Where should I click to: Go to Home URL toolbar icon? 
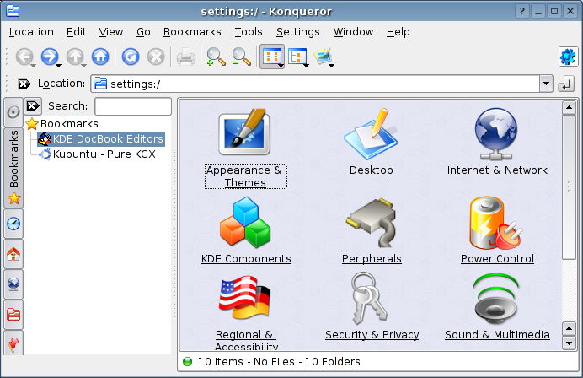click(100, 57)
